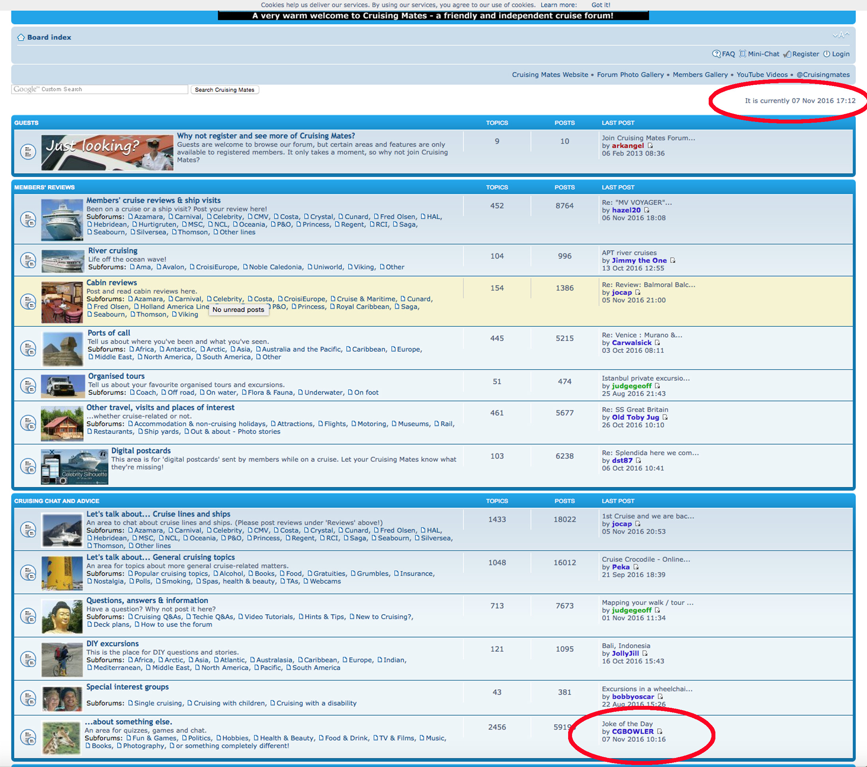Click the Board index home icon
This screenshot has width=867, height=767.
[21, 37]
